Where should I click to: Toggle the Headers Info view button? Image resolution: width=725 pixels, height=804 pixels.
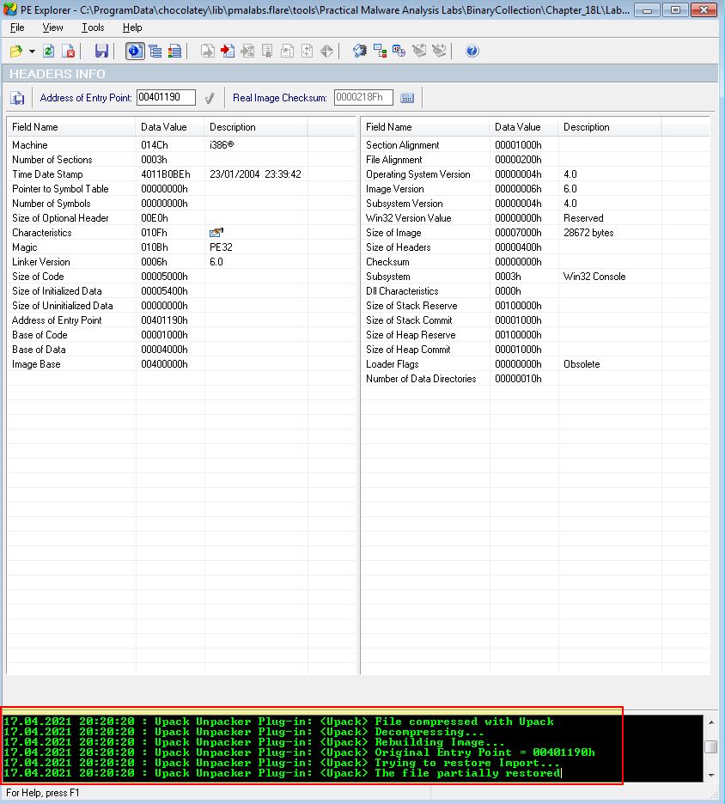pos(134,52)
